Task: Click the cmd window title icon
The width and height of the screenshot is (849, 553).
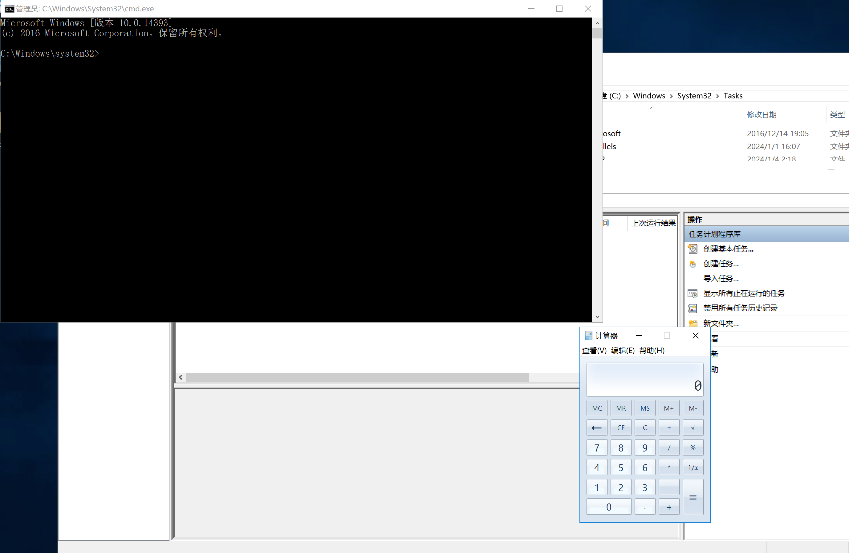Action: coord(9,9)
